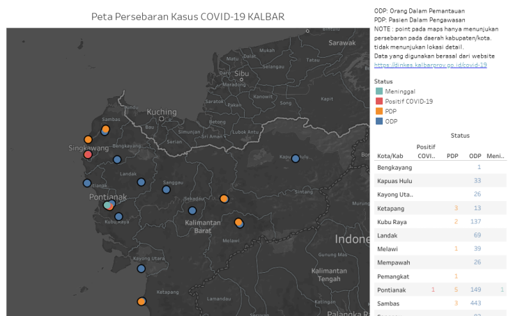Open the dinkes.kalbarprov.go.id covid-19 link
Screen dimensions: 513x316
click(x=430, y=65)
